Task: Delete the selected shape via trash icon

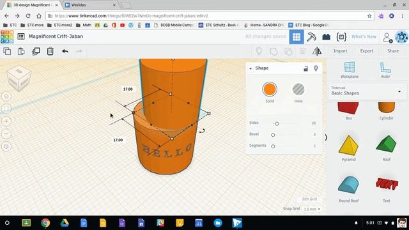Action: 50,51
